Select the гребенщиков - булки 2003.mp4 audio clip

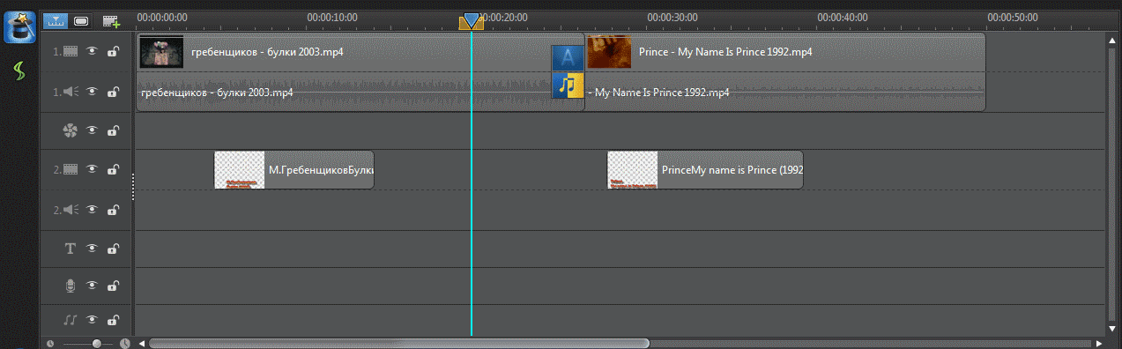(x=360, y=92)
